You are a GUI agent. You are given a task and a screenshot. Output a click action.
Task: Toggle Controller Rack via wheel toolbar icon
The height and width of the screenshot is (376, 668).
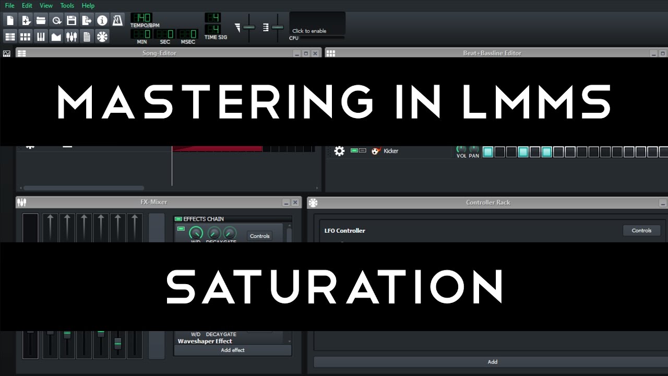pyautogui.click(x=102, y=36)
